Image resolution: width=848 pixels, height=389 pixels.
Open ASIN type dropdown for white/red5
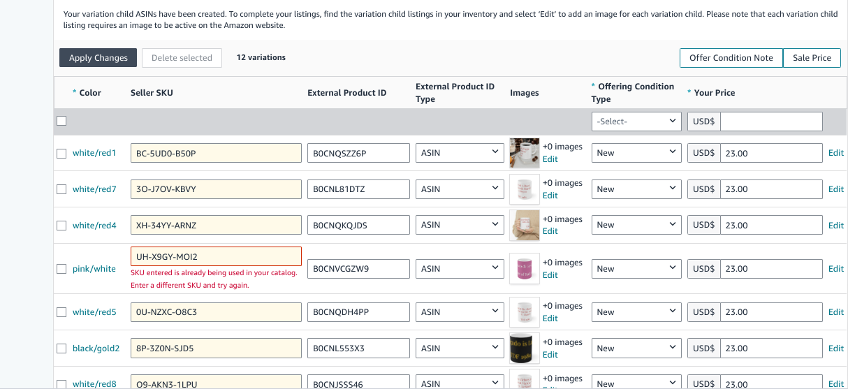pos(460,312)
